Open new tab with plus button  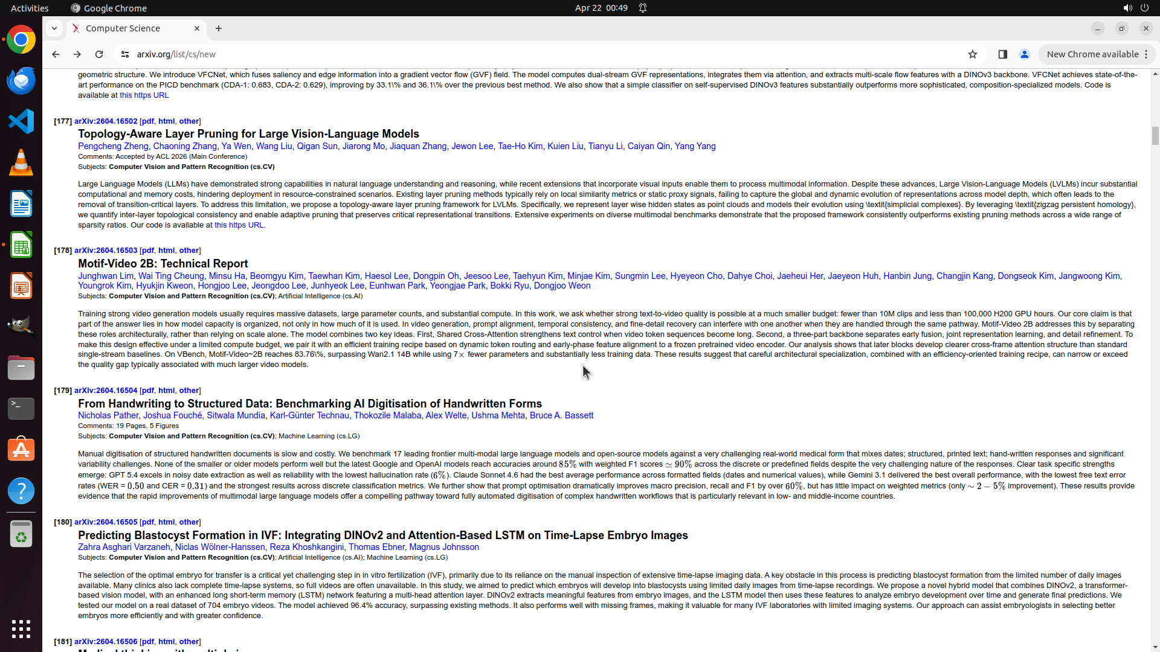[x=219, y=28]
